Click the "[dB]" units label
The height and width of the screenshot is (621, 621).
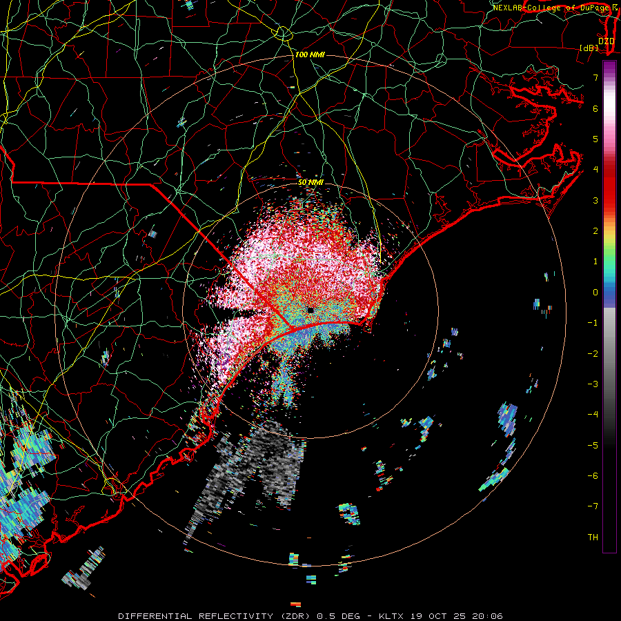coord(589,48)
